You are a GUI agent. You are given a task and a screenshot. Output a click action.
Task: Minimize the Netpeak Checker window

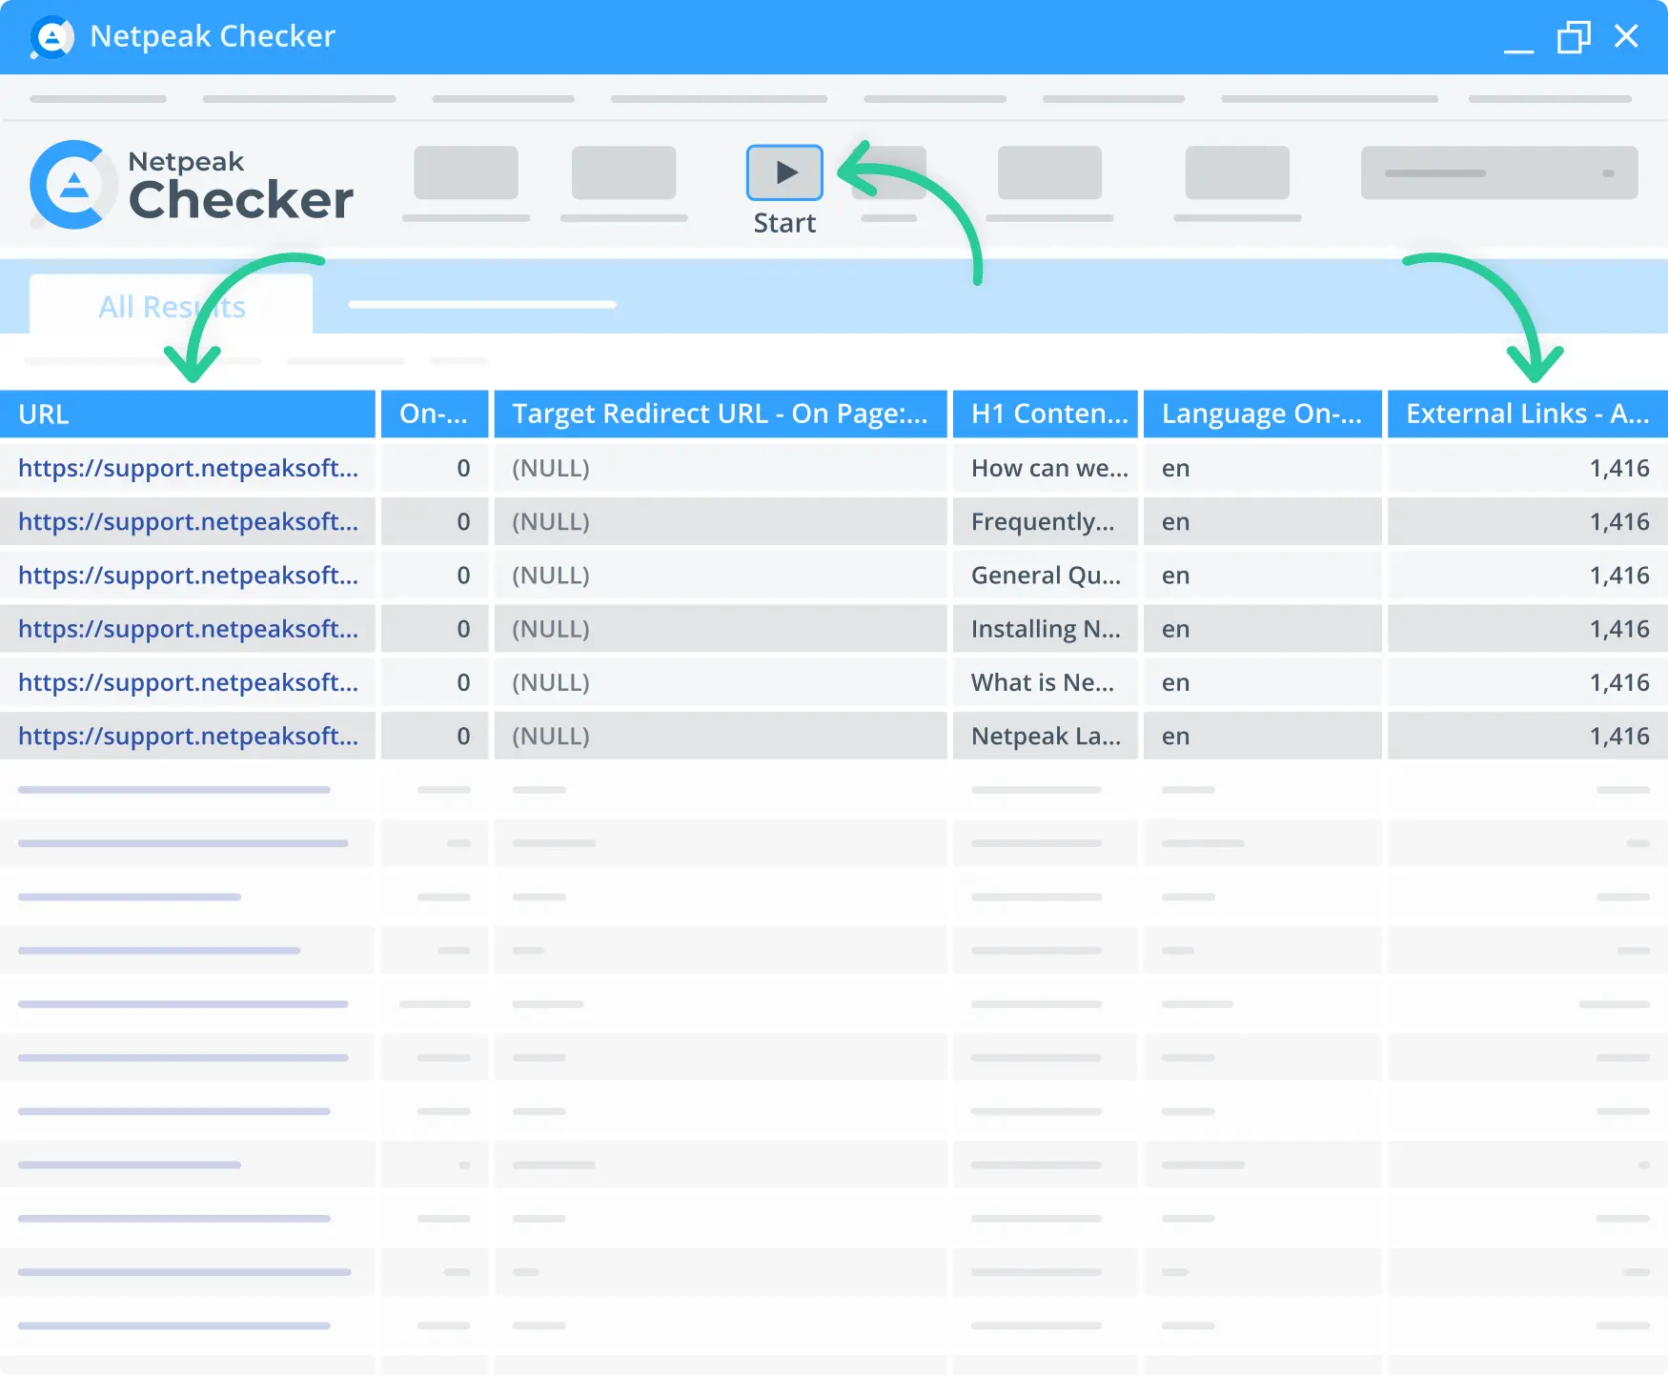(x=1518, y=50)
